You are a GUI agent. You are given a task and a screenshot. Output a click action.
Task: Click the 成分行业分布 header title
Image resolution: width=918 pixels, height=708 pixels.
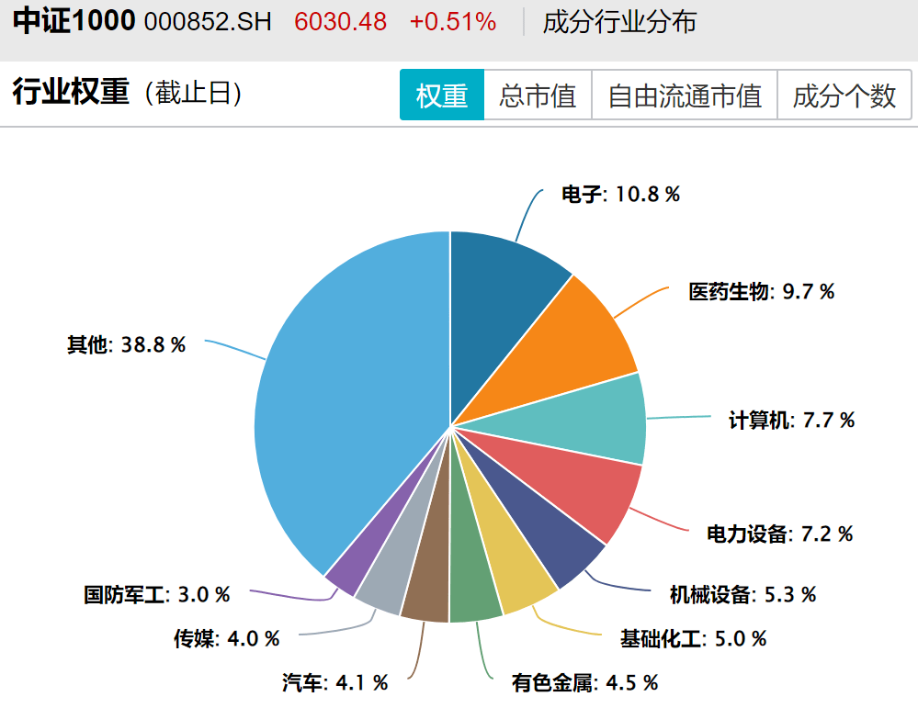click(x=620, y=22)
